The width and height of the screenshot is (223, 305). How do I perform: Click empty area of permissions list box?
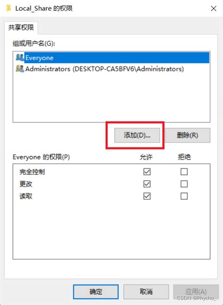pyautogui.click(x=111, y=230)
